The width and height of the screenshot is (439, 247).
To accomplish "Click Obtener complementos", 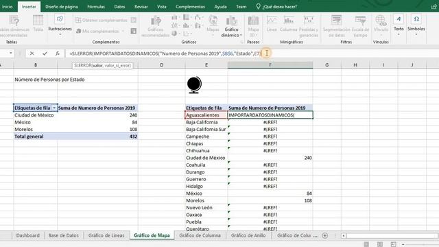I will pos(102,20).
